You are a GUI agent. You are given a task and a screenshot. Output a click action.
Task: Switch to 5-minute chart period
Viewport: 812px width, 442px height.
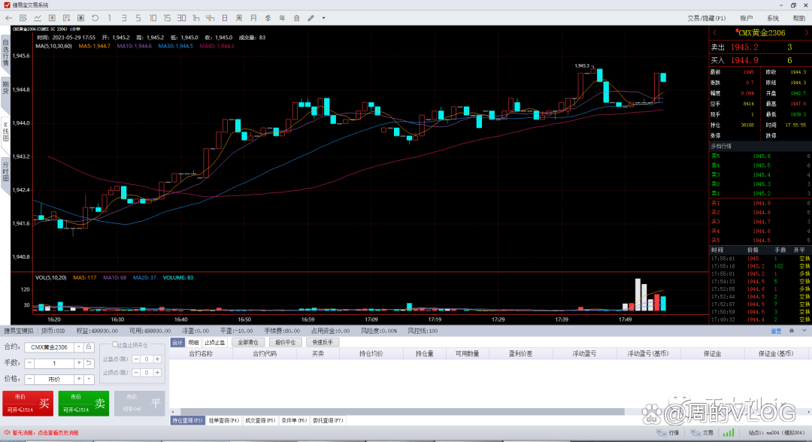tap(138, 18)
